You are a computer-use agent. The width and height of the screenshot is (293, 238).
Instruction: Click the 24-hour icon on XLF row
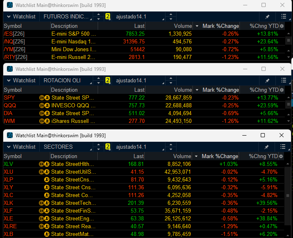41,211
